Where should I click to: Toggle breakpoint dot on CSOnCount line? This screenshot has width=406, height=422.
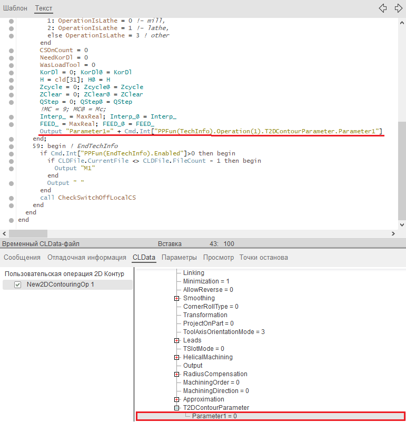click(11, 50)
